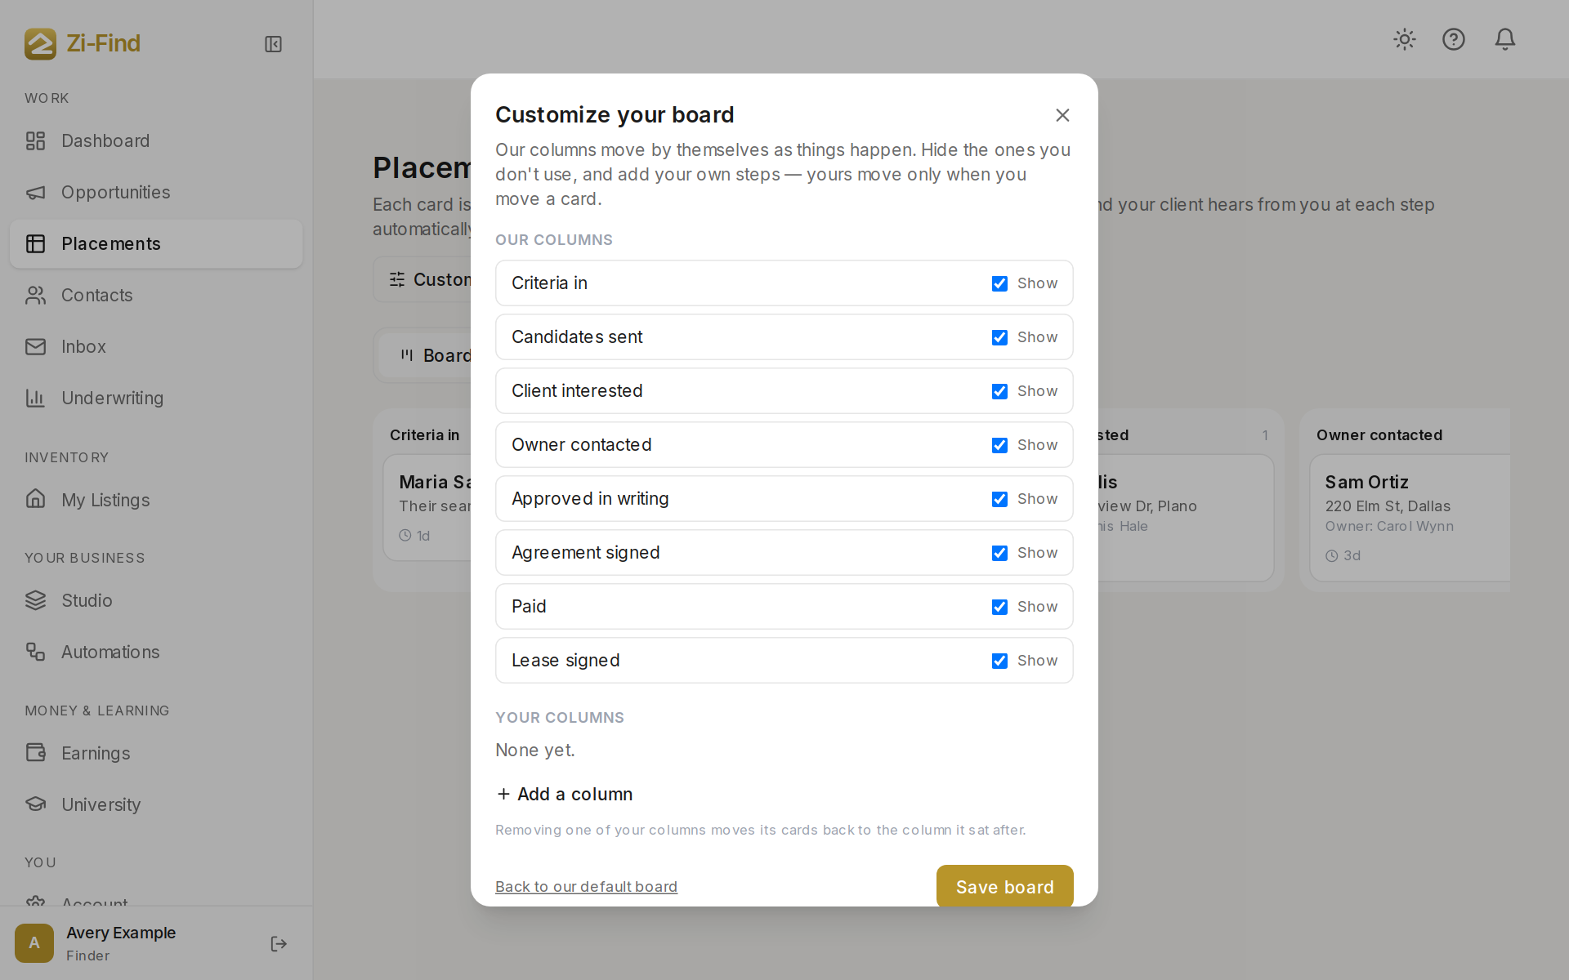Toggle Show checkbox for Lease signed
This screenshot has width=1569, height=980.
point(999,661)
